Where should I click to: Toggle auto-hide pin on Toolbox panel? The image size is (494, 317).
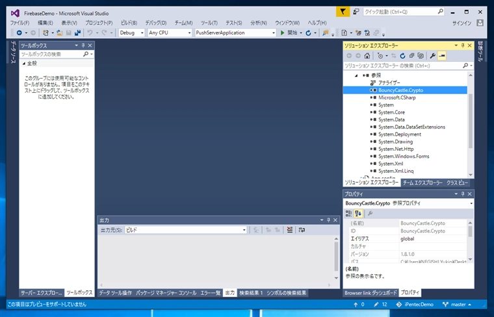pyautogui.click(x=83, y=45)
